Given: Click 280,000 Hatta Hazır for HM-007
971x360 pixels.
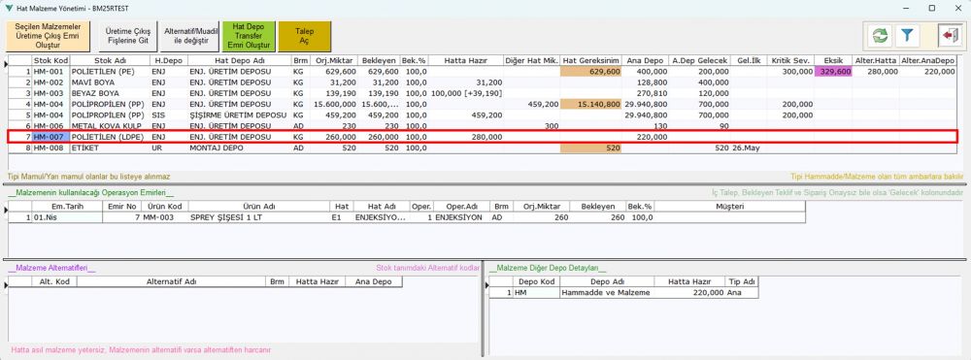Looking at the screenshot, I should pos(465,137).
